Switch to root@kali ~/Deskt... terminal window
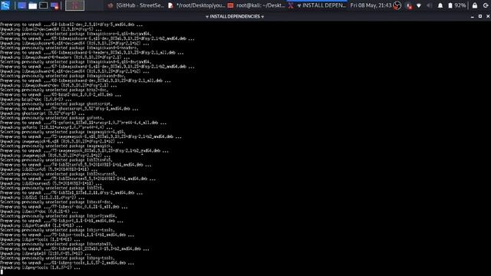 256,5
